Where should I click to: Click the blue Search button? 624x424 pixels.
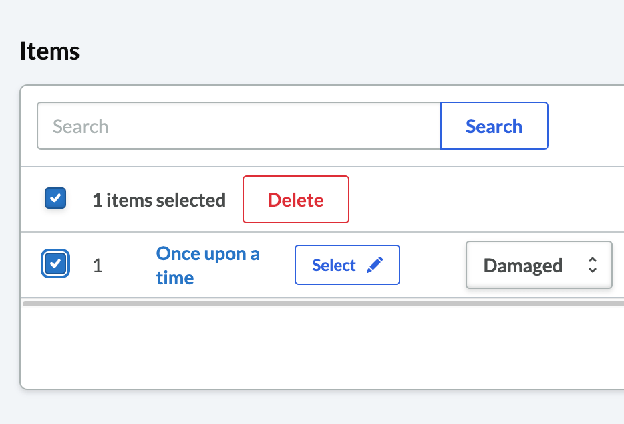[x=494, y=126]
